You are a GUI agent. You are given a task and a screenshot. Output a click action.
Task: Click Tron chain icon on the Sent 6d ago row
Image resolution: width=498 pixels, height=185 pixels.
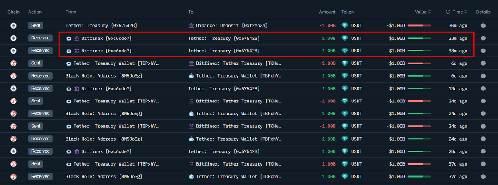[x=13, y=63]
